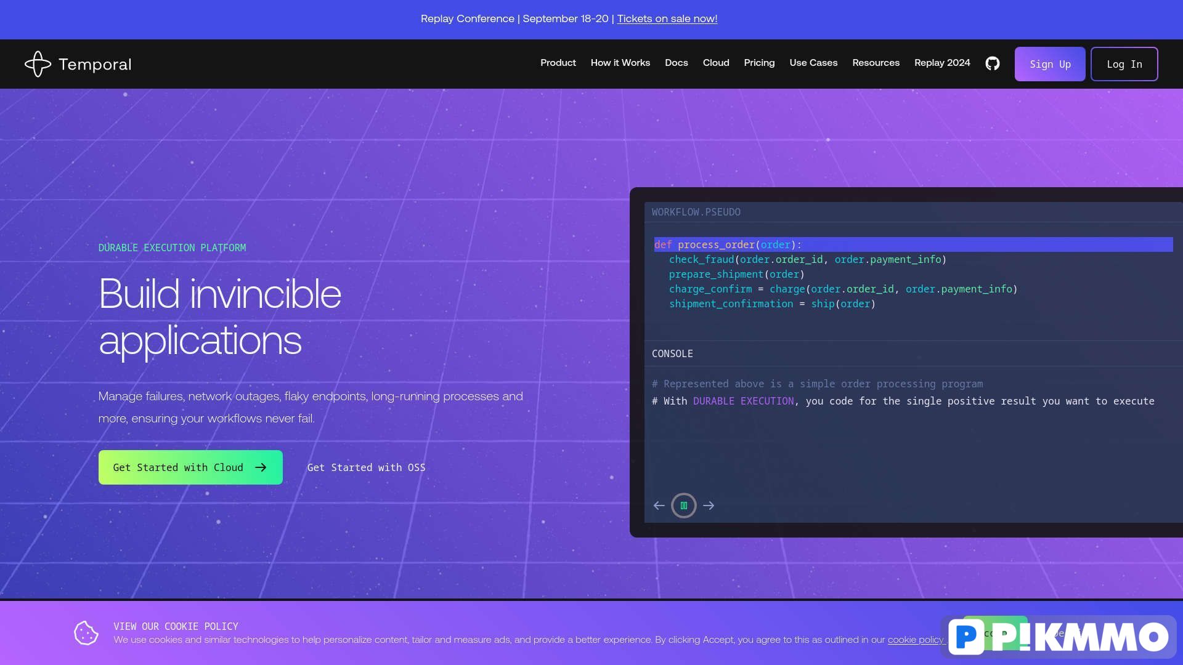
Task: Go to Pricing page
Action: pos(759,63)
